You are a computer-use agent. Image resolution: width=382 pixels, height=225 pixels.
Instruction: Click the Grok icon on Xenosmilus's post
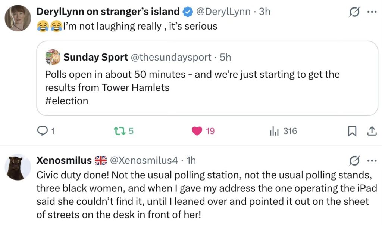[x=354, y=161]
